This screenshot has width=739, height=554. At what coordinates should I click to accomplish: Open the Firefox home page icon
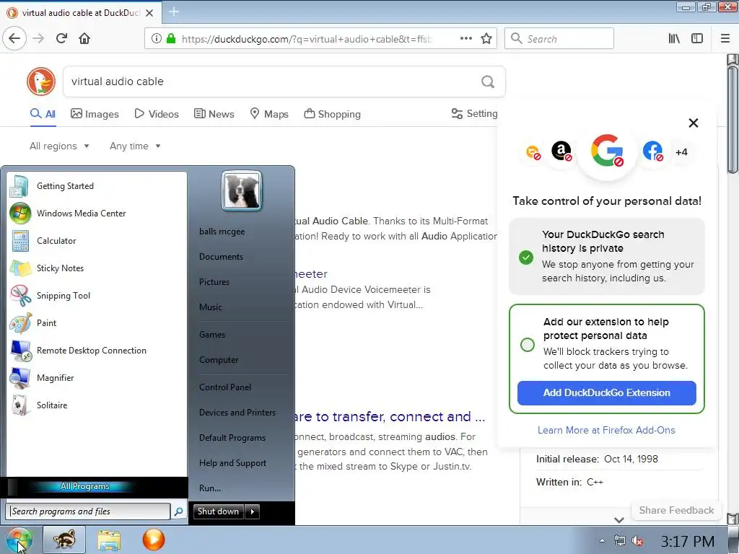[84, 38]
